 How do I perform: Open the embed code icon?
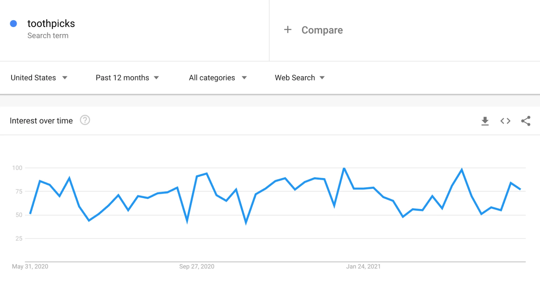click(x=505, y=121)
